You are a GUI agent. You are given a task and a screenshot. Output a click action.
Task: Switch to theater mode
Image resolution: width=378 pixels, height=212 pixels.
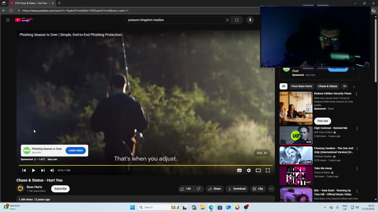coord(258,170)
